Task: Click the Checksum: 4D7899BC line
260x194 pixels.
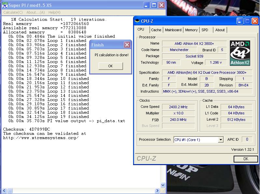Action: 27,129
